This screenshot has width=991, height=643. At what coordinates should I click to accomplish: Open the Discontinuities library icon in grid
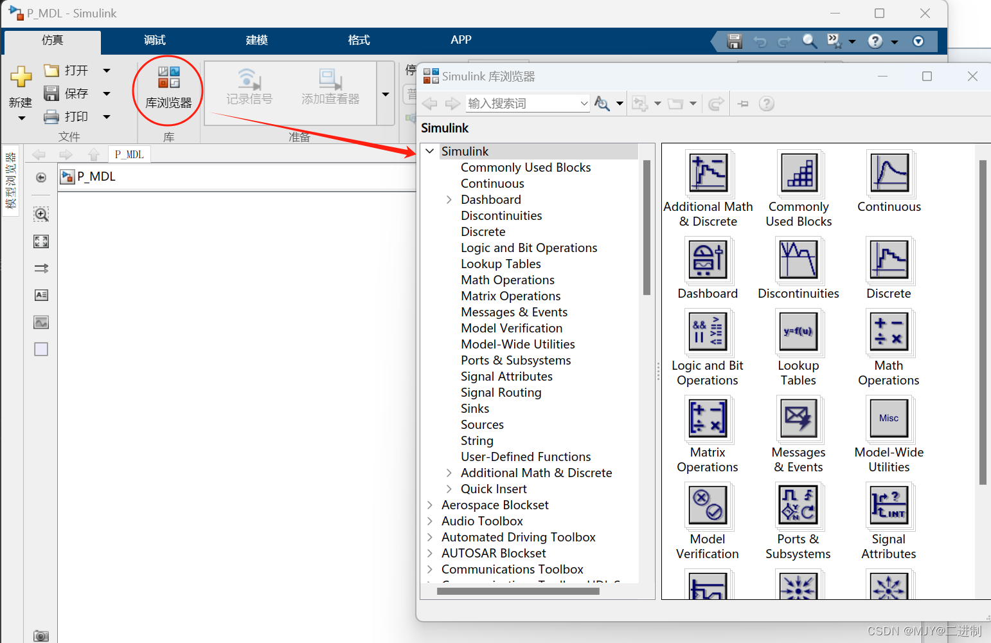(799, 259)
